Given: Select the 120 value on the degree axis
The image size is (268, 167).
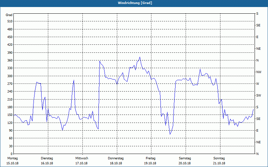Looking at the screenshot, I should click(10, 123).
